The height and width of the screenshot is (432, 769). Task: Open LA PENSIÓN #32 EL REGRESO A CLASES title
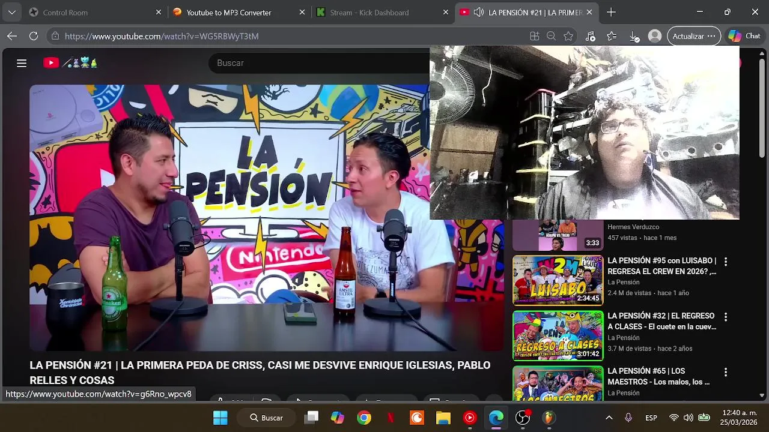click(x=662, y=321)
